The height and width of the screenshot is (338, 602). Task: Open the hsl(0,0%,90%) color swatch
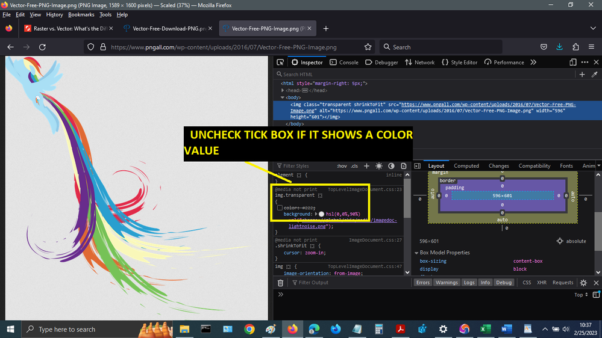click(x=321, y=214)
